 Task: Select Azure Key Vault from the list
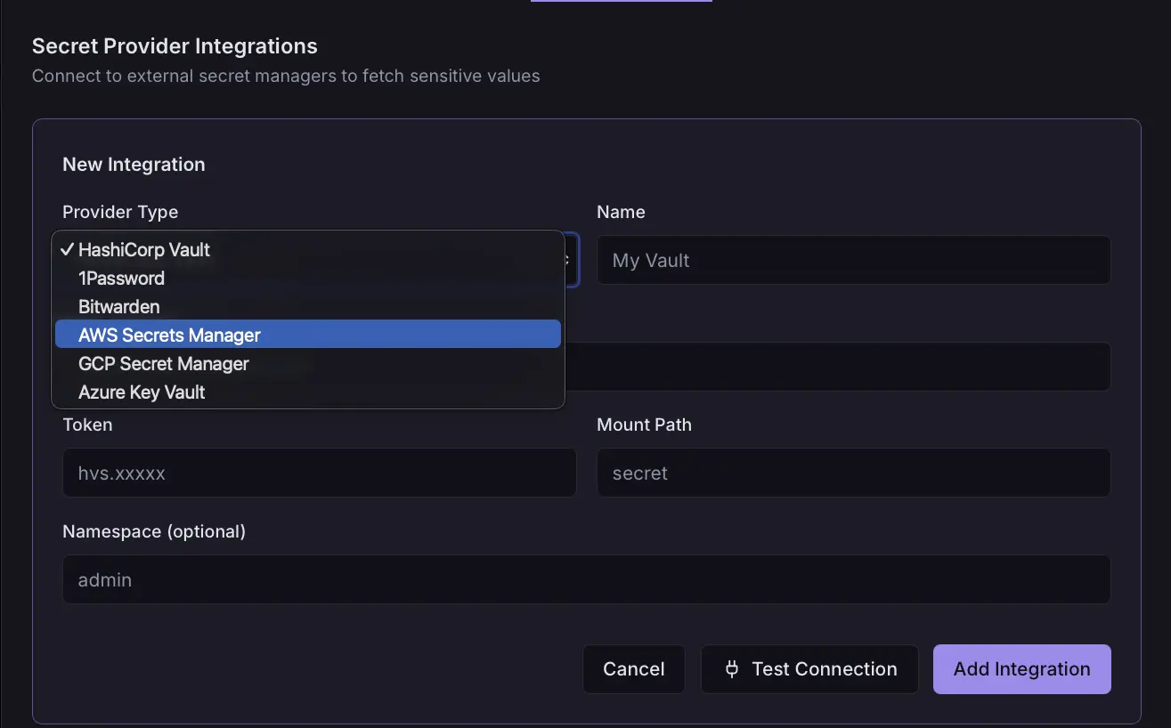(x=142, y=392)
